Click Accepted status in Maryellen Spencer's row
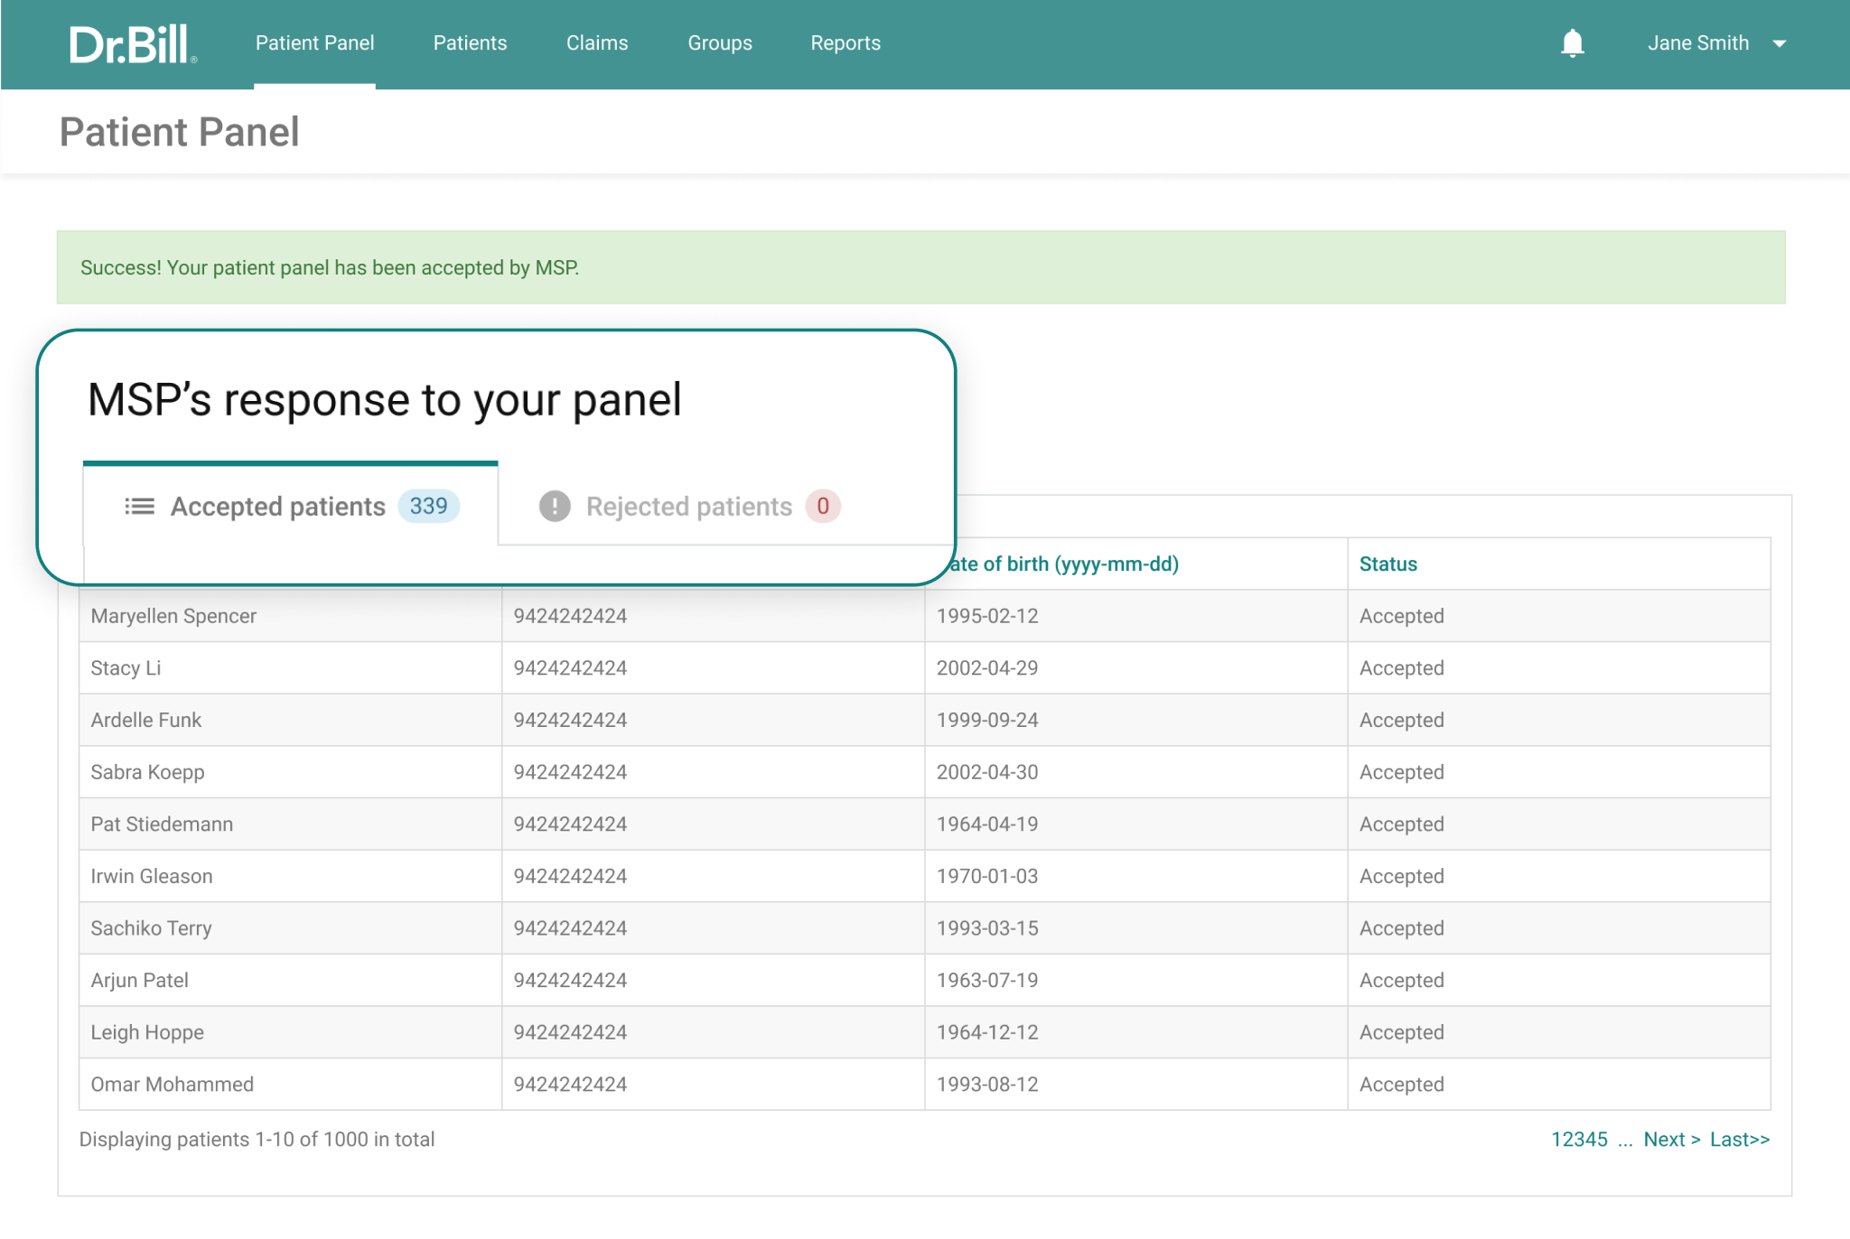This screenshot has width=1850, height=1239. tap(1402, 616)
